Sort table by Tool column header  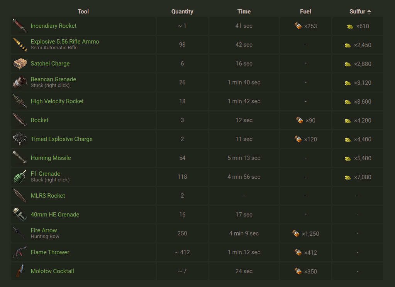coord(83,12)
